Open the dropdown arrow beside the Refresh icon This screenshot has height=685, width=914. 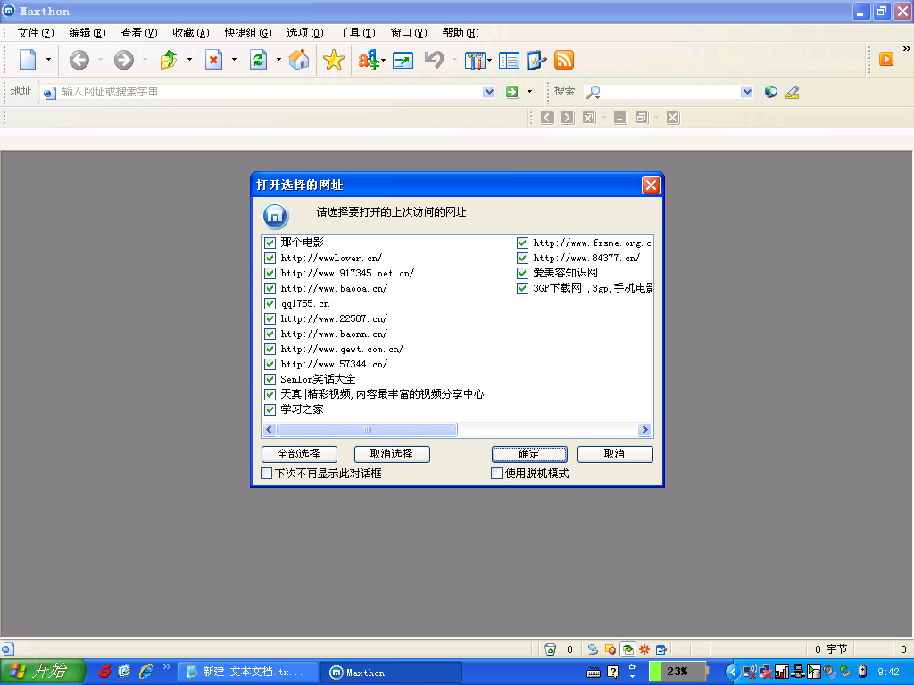point(278,60)
